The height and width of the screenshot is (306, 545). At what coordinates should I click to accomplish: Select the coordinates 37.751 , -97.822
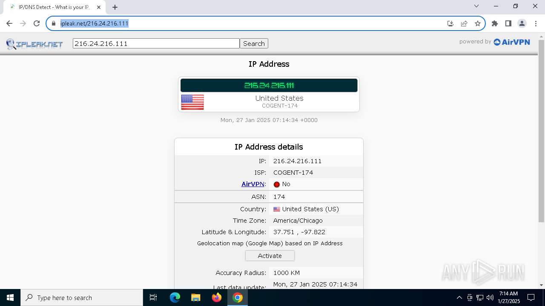point(299,232)
